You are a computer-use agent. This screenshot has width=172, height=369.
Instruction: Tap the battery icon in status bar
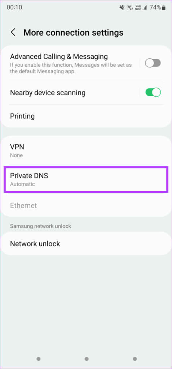pos(164,8)
